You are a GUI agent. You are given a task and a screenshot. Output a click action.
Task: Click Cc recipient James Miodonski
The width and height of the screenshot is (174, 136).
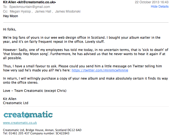pos(67,11)
